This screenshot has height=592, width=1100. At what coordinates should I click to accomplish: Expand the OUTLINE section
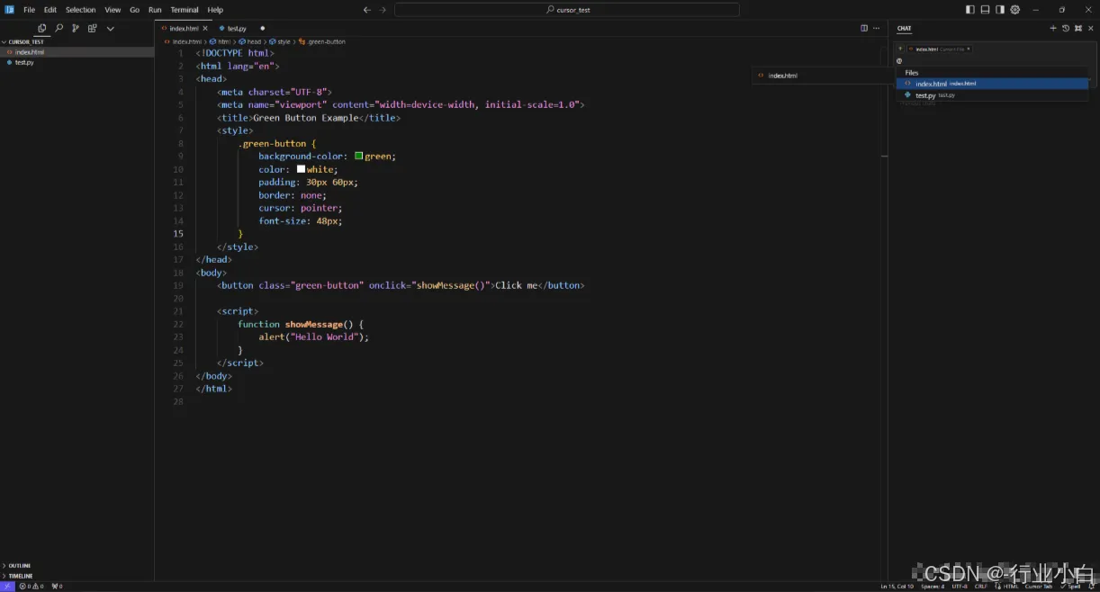click(77, 566)
